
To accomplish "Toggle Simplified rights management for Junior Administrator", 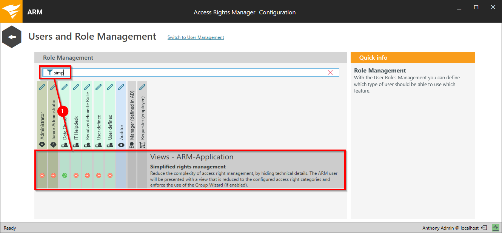I will (53, 176).
